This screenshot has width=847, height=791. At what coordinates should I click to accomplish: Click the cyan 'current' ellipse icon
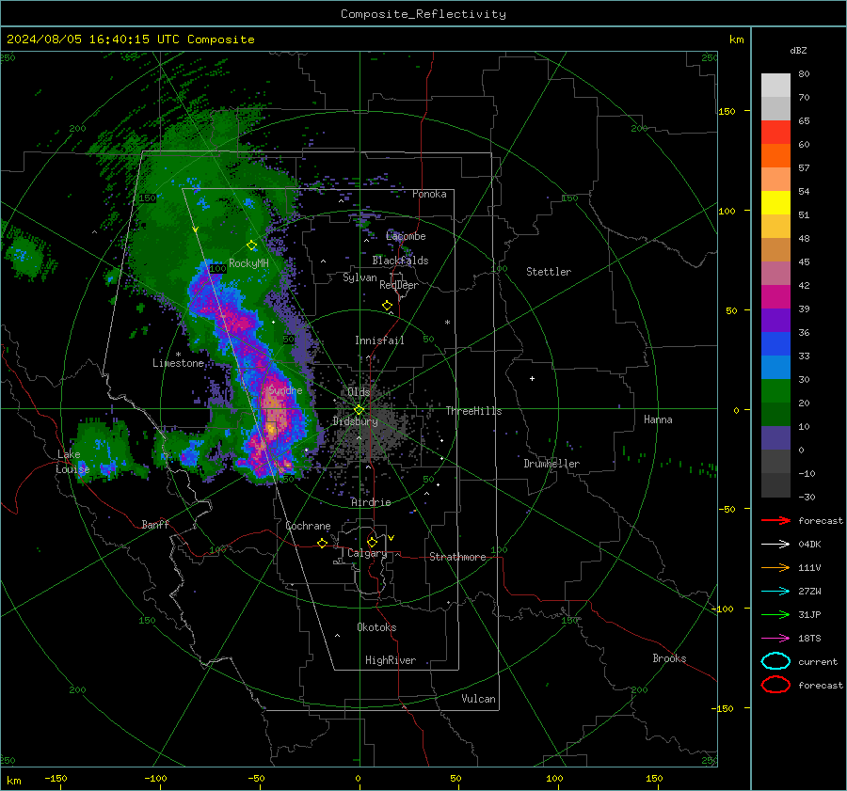(x=775, y=661)
